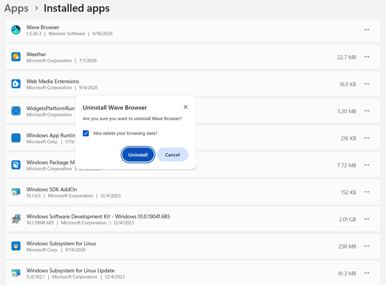Click the uninstall confirmation question text
This screenshot has height=285, width=386.
click(132, 119)
